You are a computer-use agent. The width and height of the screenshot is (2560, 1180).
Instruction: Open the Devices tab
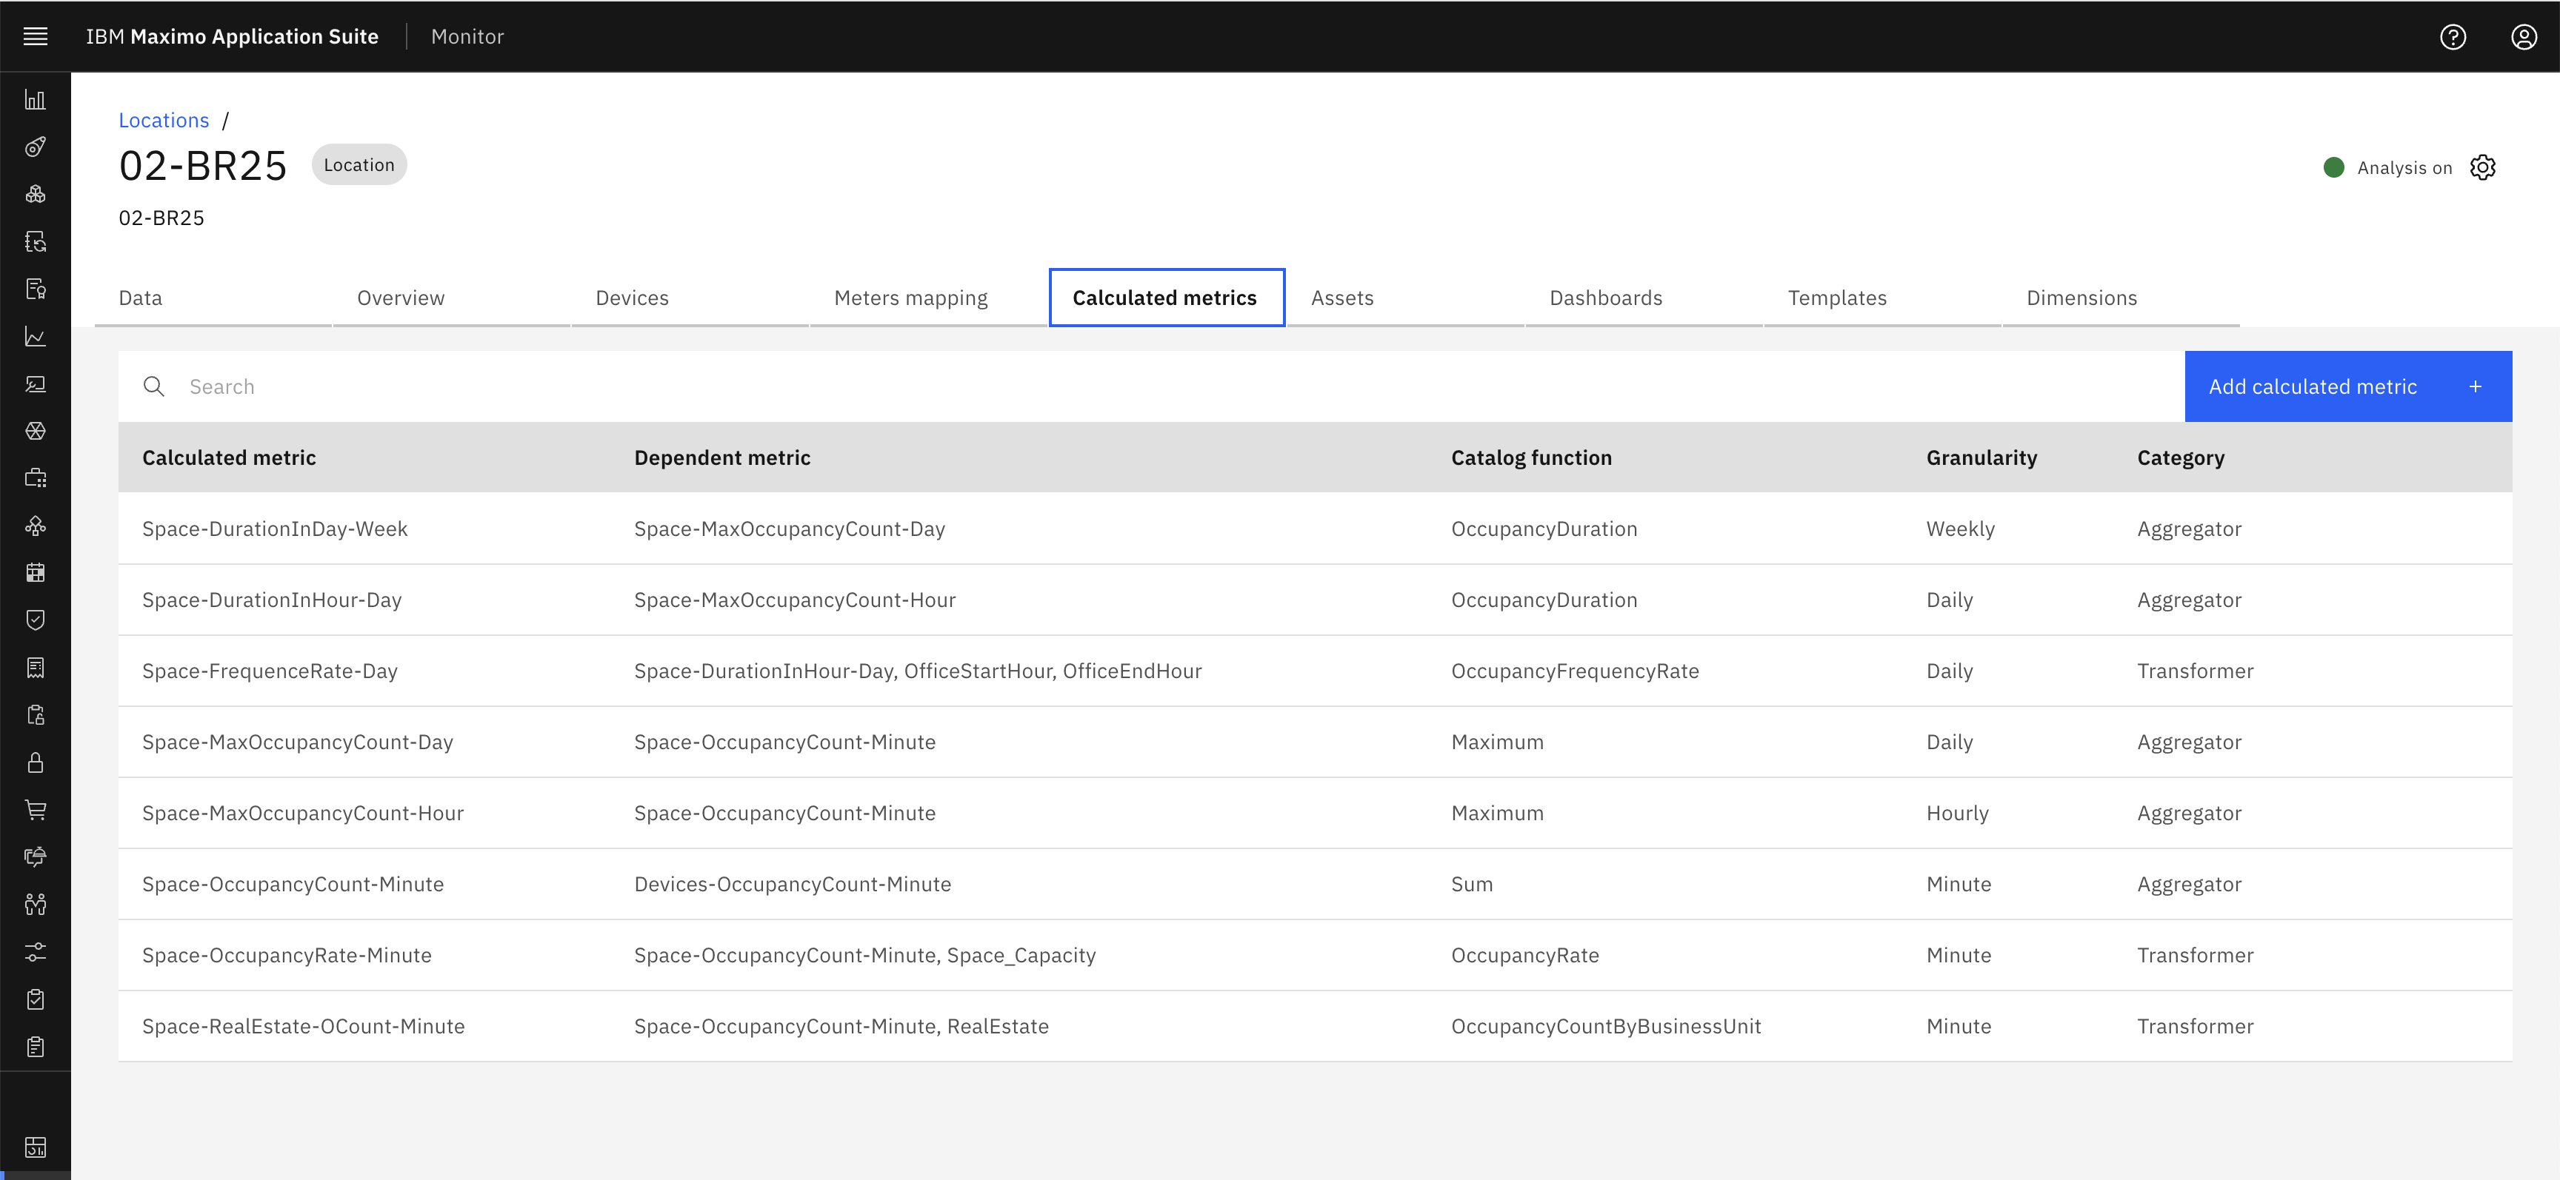point(690,298)
